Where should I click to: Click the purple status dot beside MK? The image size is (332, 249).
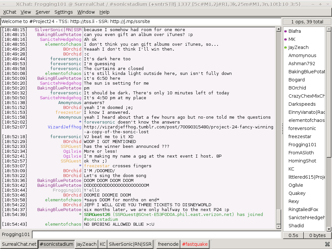[286, 40]
